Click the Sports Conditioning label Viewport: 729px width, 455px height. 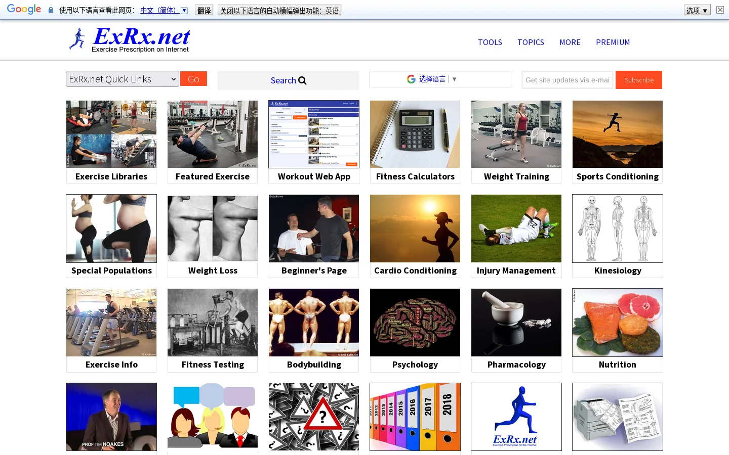click(618, 176)
